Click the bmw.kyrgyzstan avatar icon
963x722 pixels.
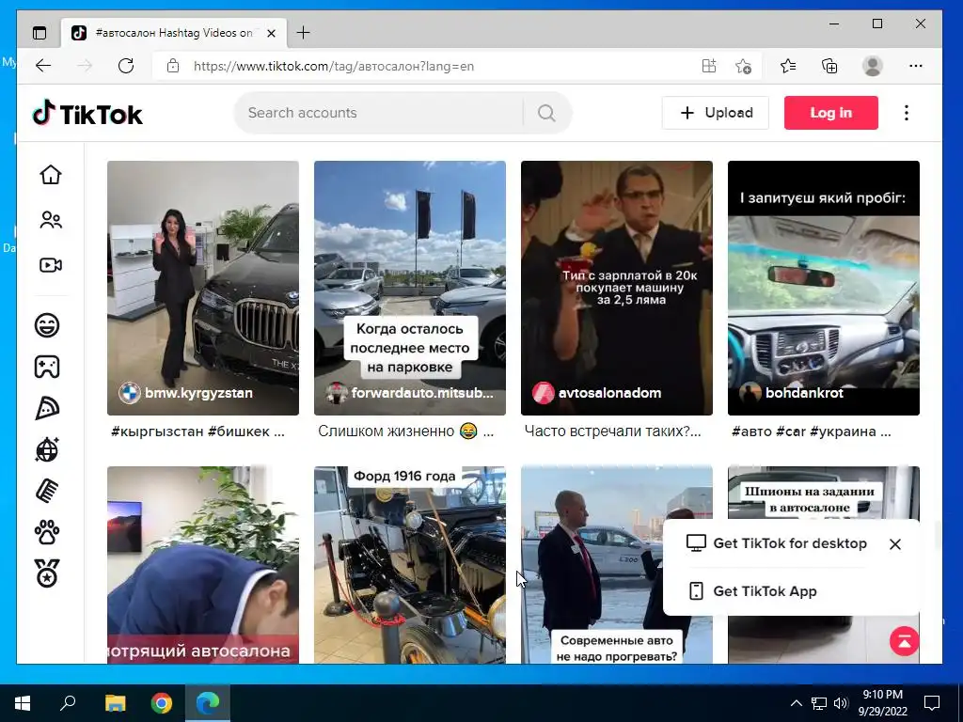(x=130, y=393)
